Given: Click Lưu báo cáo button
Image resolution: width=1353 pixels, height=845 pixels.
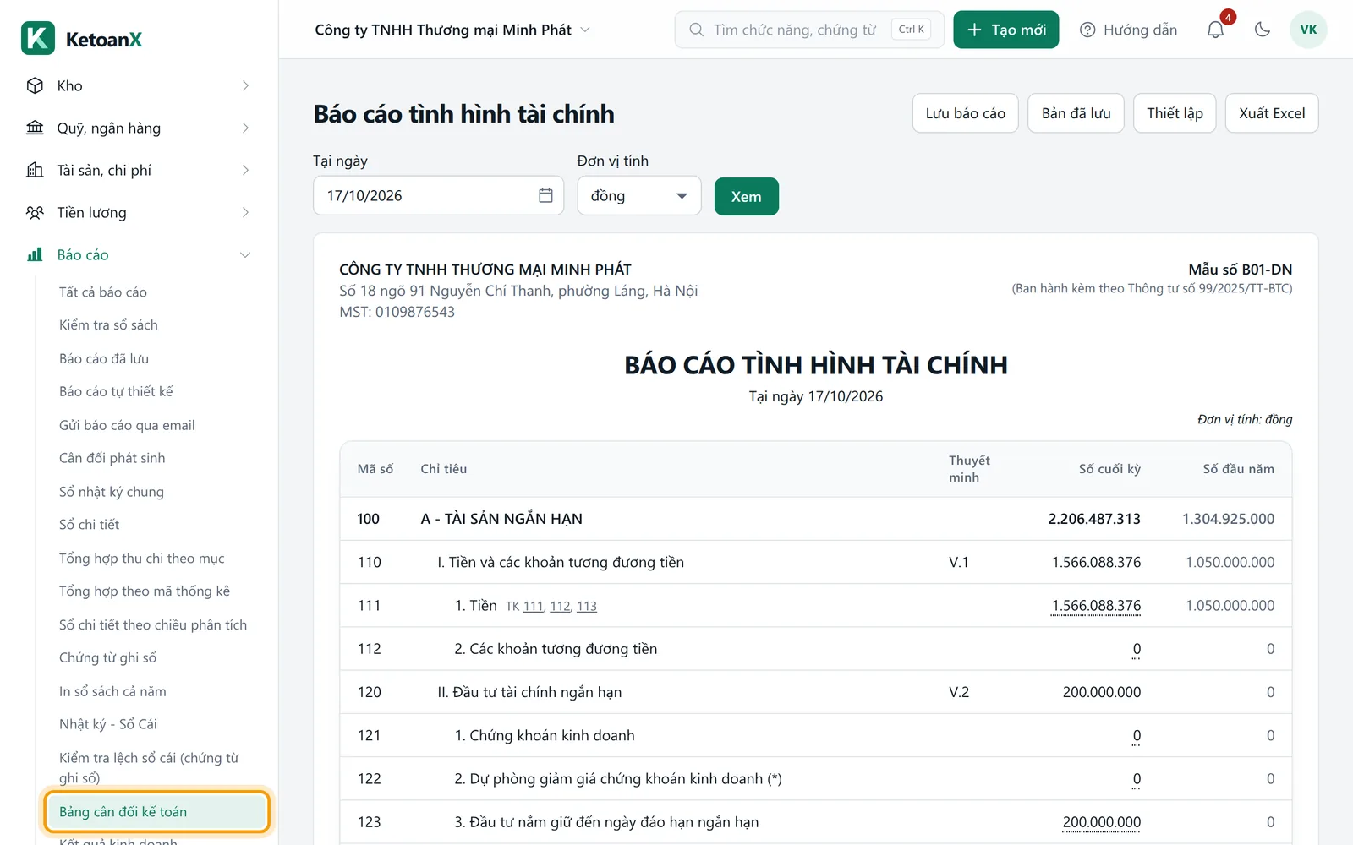Looking at the screenshot, I should click(x=965, y=113).
